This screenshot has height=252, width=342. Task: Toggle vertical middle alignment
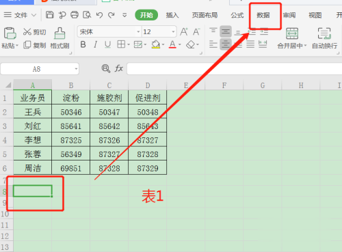tap(226, 31)
